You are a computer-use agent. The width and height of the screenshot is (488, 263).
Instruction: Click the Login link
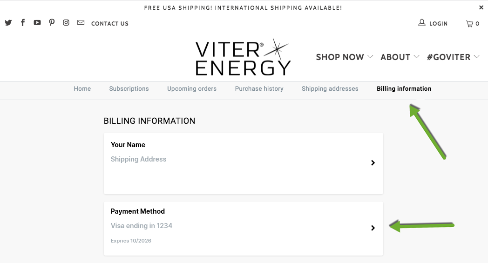pos(433,24)
